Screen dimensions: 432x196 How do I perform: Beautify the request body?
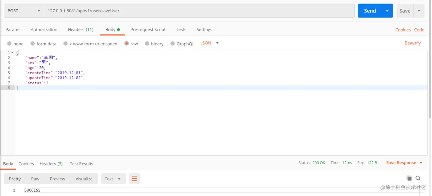tap(413, 43)
